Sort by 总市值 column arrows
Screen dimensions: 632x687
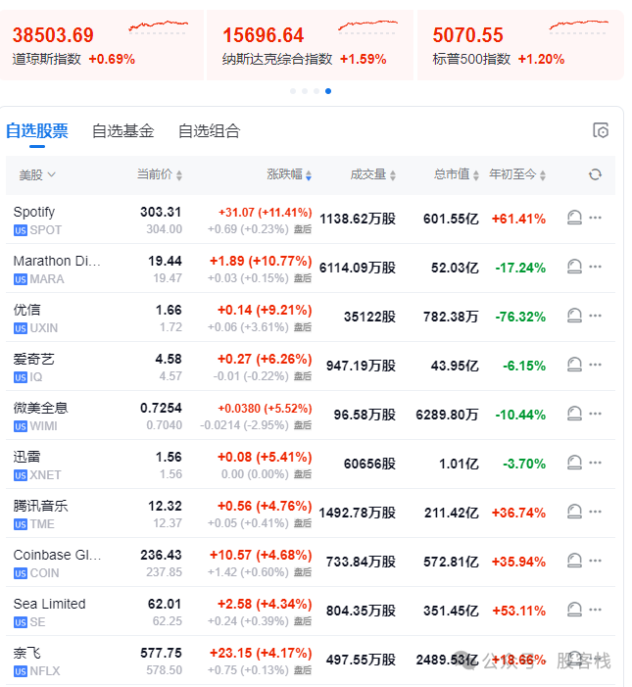(476, 175)
